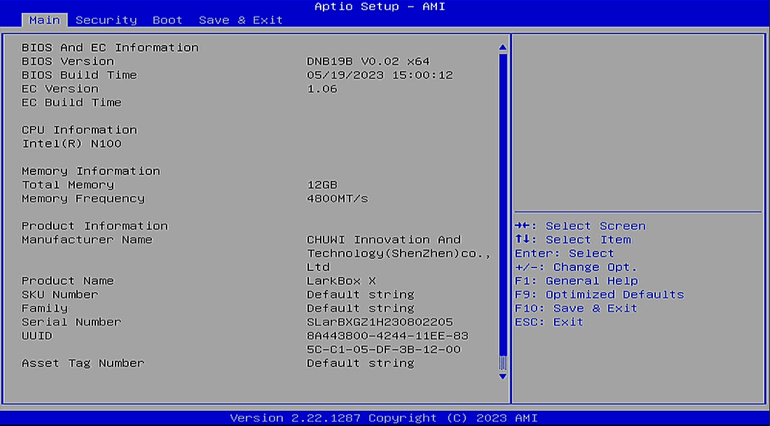Click the Select Item help line
Viewport: 770px width, 426px height.
click(573, 240)
